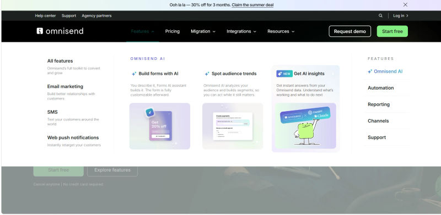Click the green Start free header button
The width and height of the screenshot is (441, 215).
pyautogui.click(x=392, y=31)
